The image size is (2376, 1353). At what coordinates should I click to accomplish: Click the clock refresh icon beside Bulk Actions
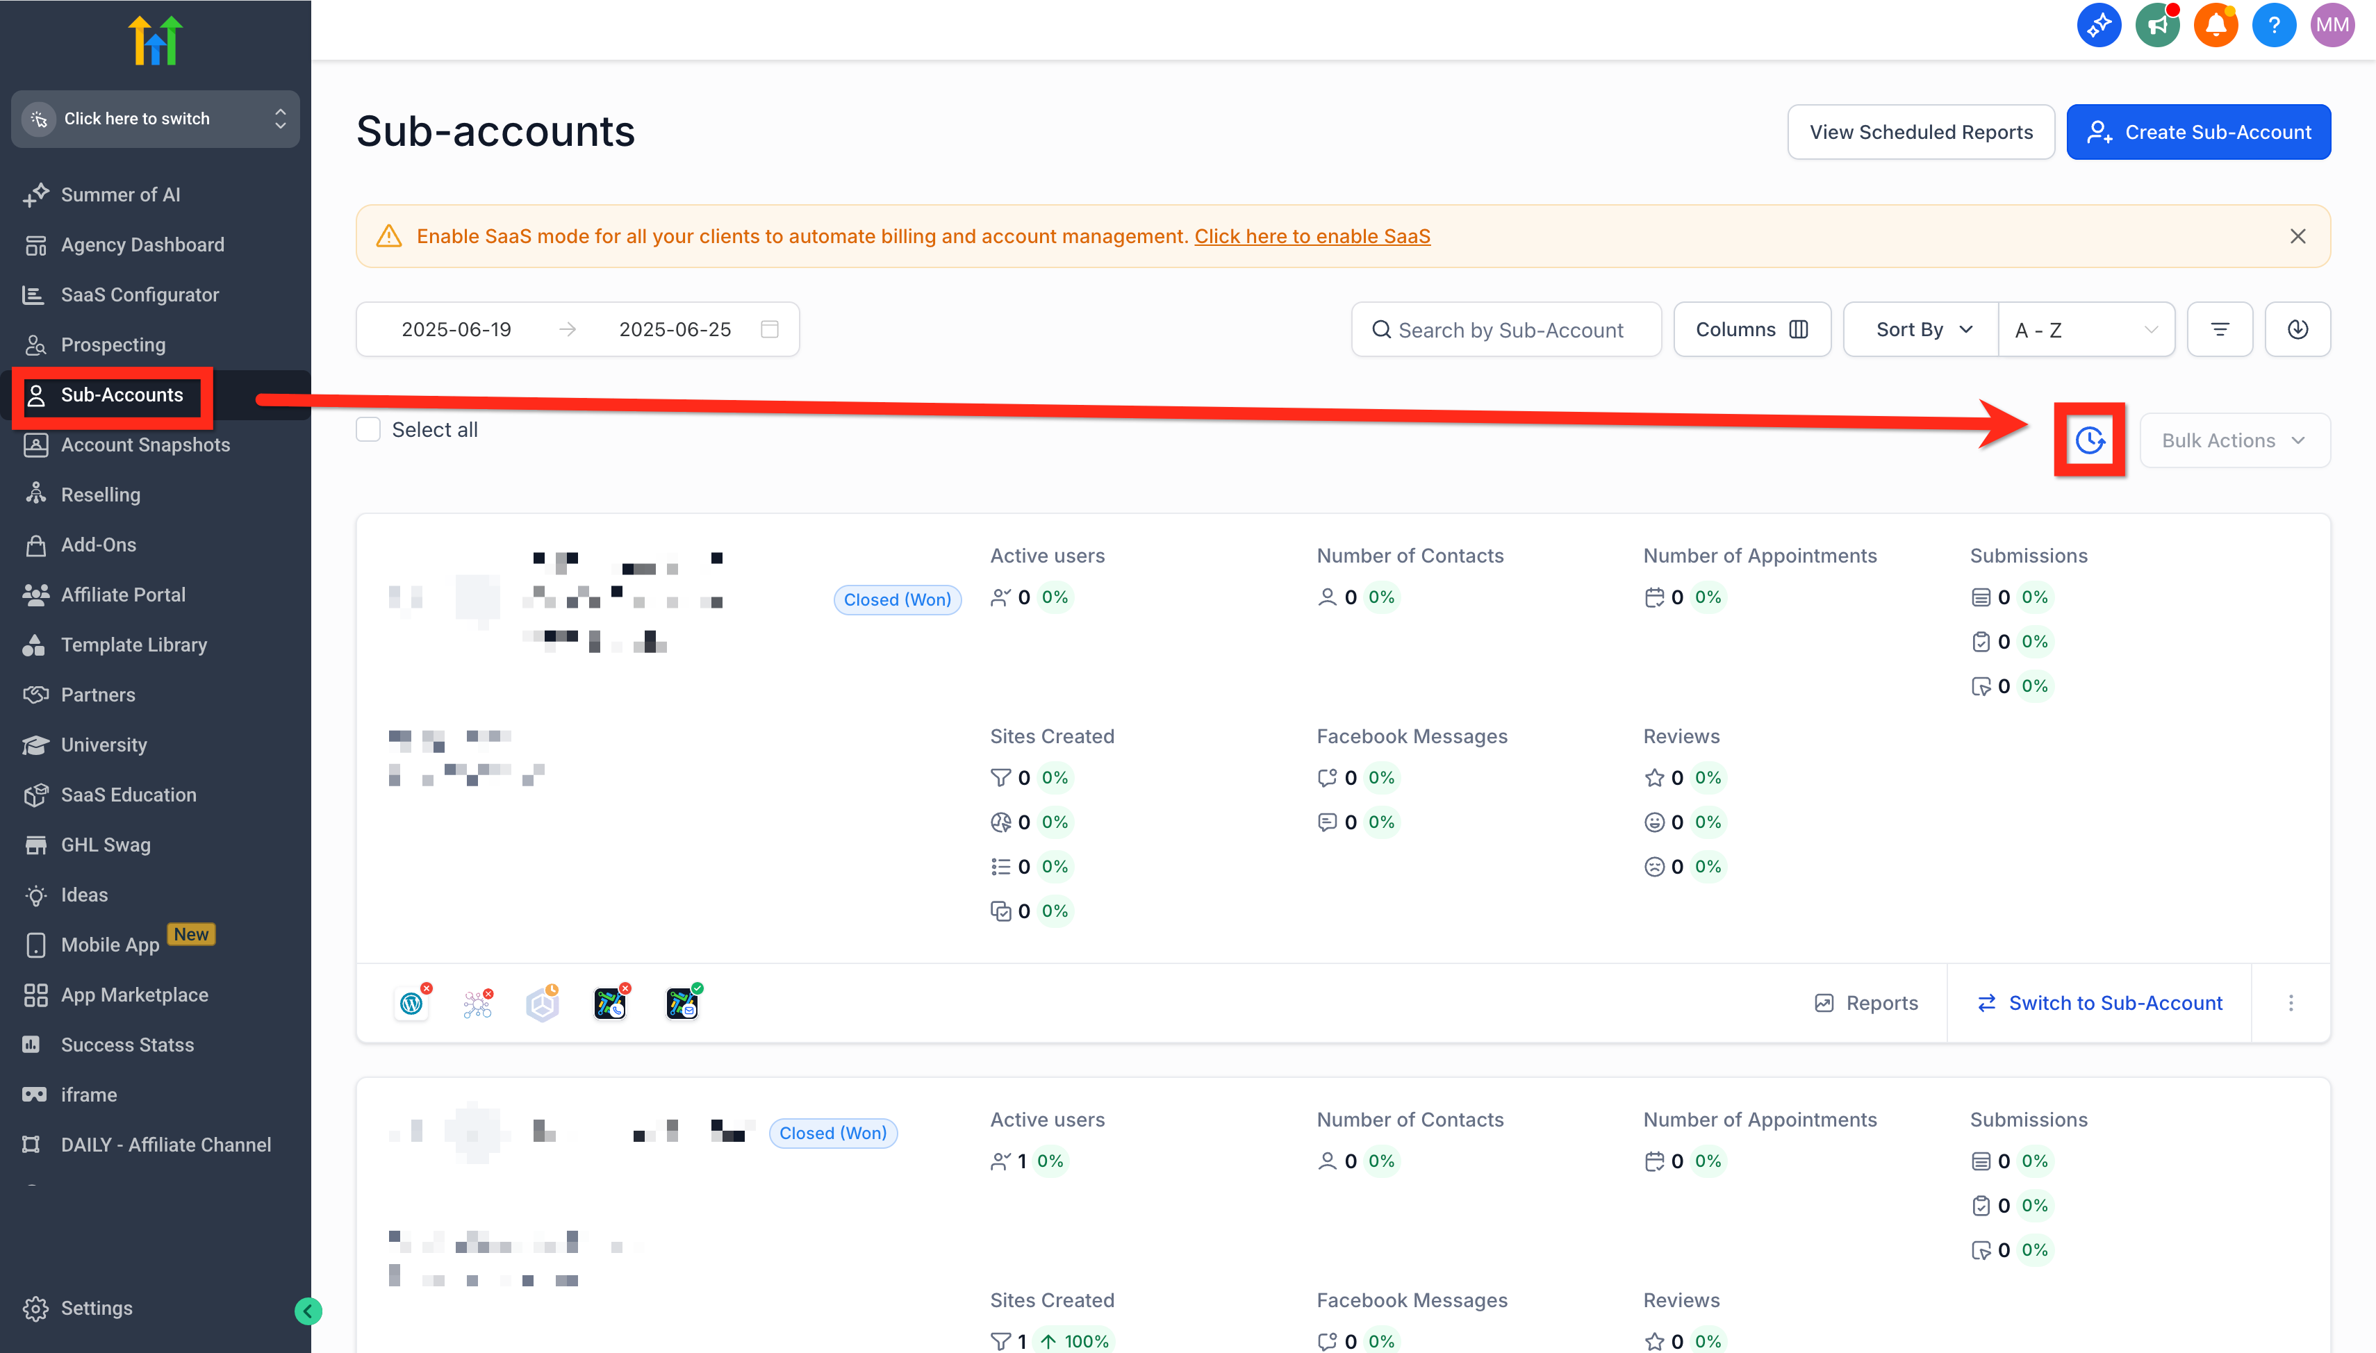2089,440
